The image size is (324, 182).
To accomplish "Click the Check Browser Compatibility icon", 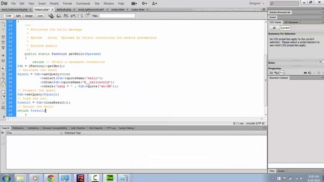I will [80, 16].
